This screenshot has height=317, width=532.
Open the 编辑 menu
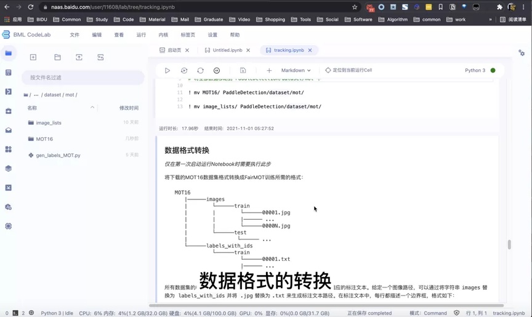coord(97,34)
